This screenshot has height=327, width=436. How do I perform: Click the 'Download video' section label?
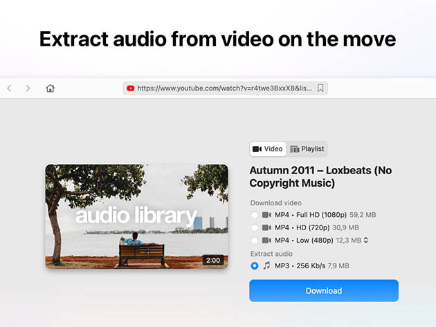coord(276,203)
